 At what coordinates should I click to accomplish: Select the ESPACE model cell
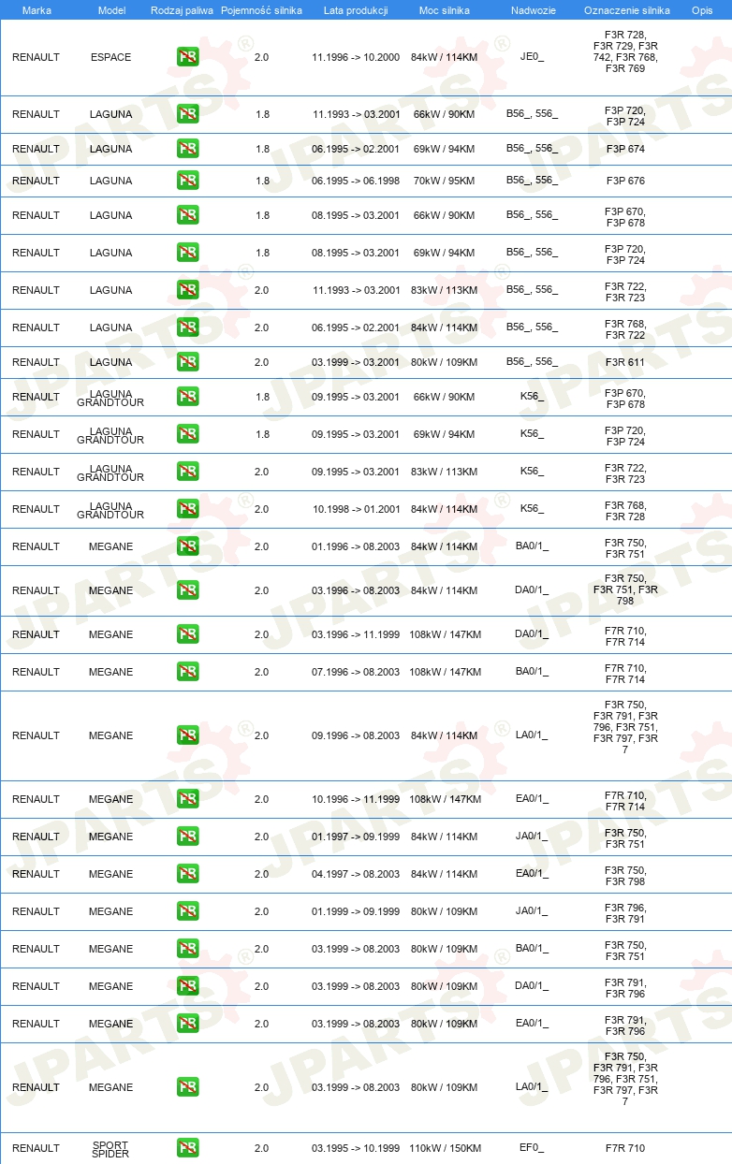[110, 57]
